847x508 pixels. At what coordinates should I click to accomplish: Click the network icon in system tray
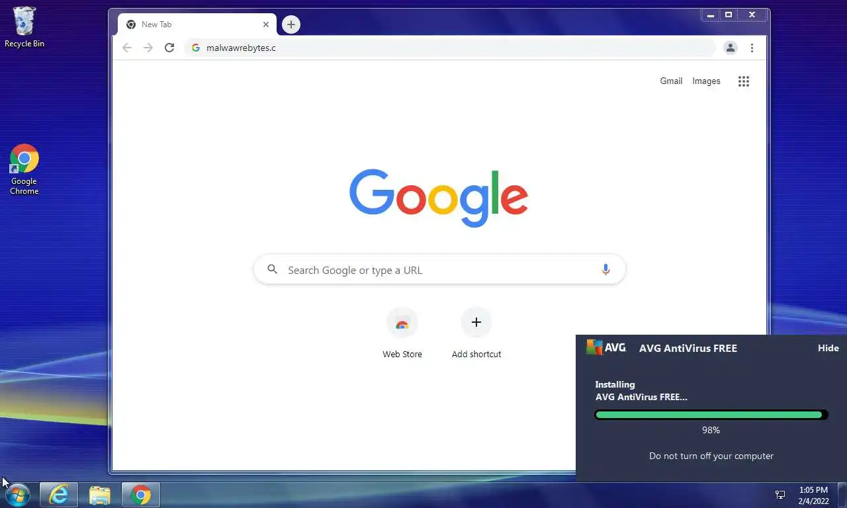pyautogui.click(x=780, y=495)
